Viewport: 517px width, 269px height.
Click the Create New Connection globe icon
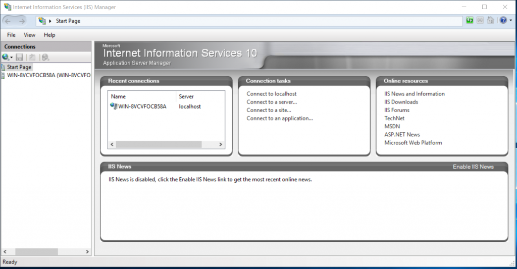pos(6,58)
